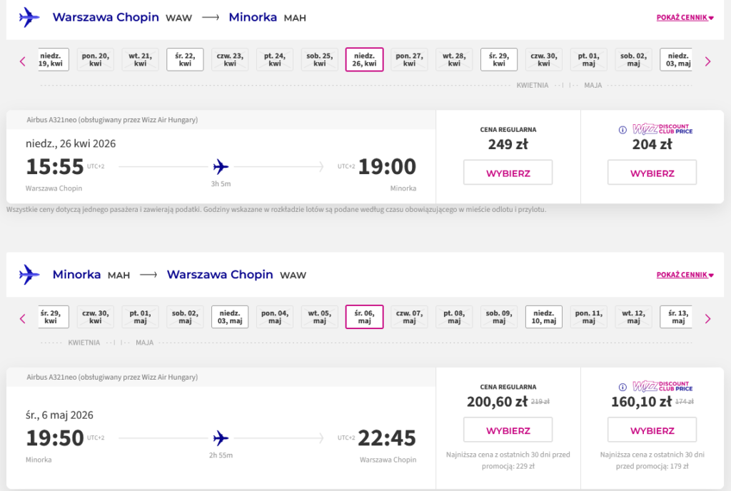Choose Discount Club 204 zł WYBIERZ button
This screenshot has width=731, height=491.
click(652, 173)
